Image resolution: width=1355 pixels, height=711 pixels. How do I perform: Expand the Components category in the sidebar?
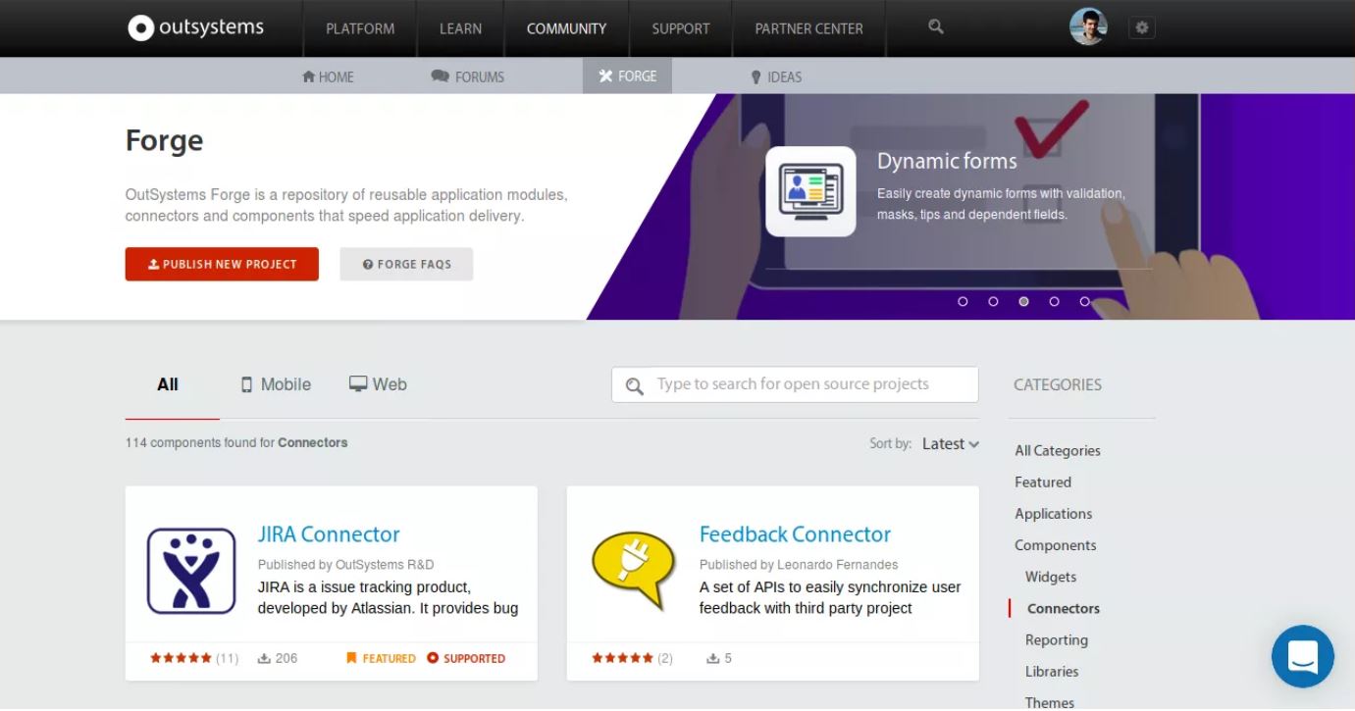1055,544
